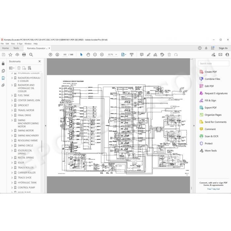Expand HYDRAULIC TANK bookmark
The image size is (231, 231).
12,183
